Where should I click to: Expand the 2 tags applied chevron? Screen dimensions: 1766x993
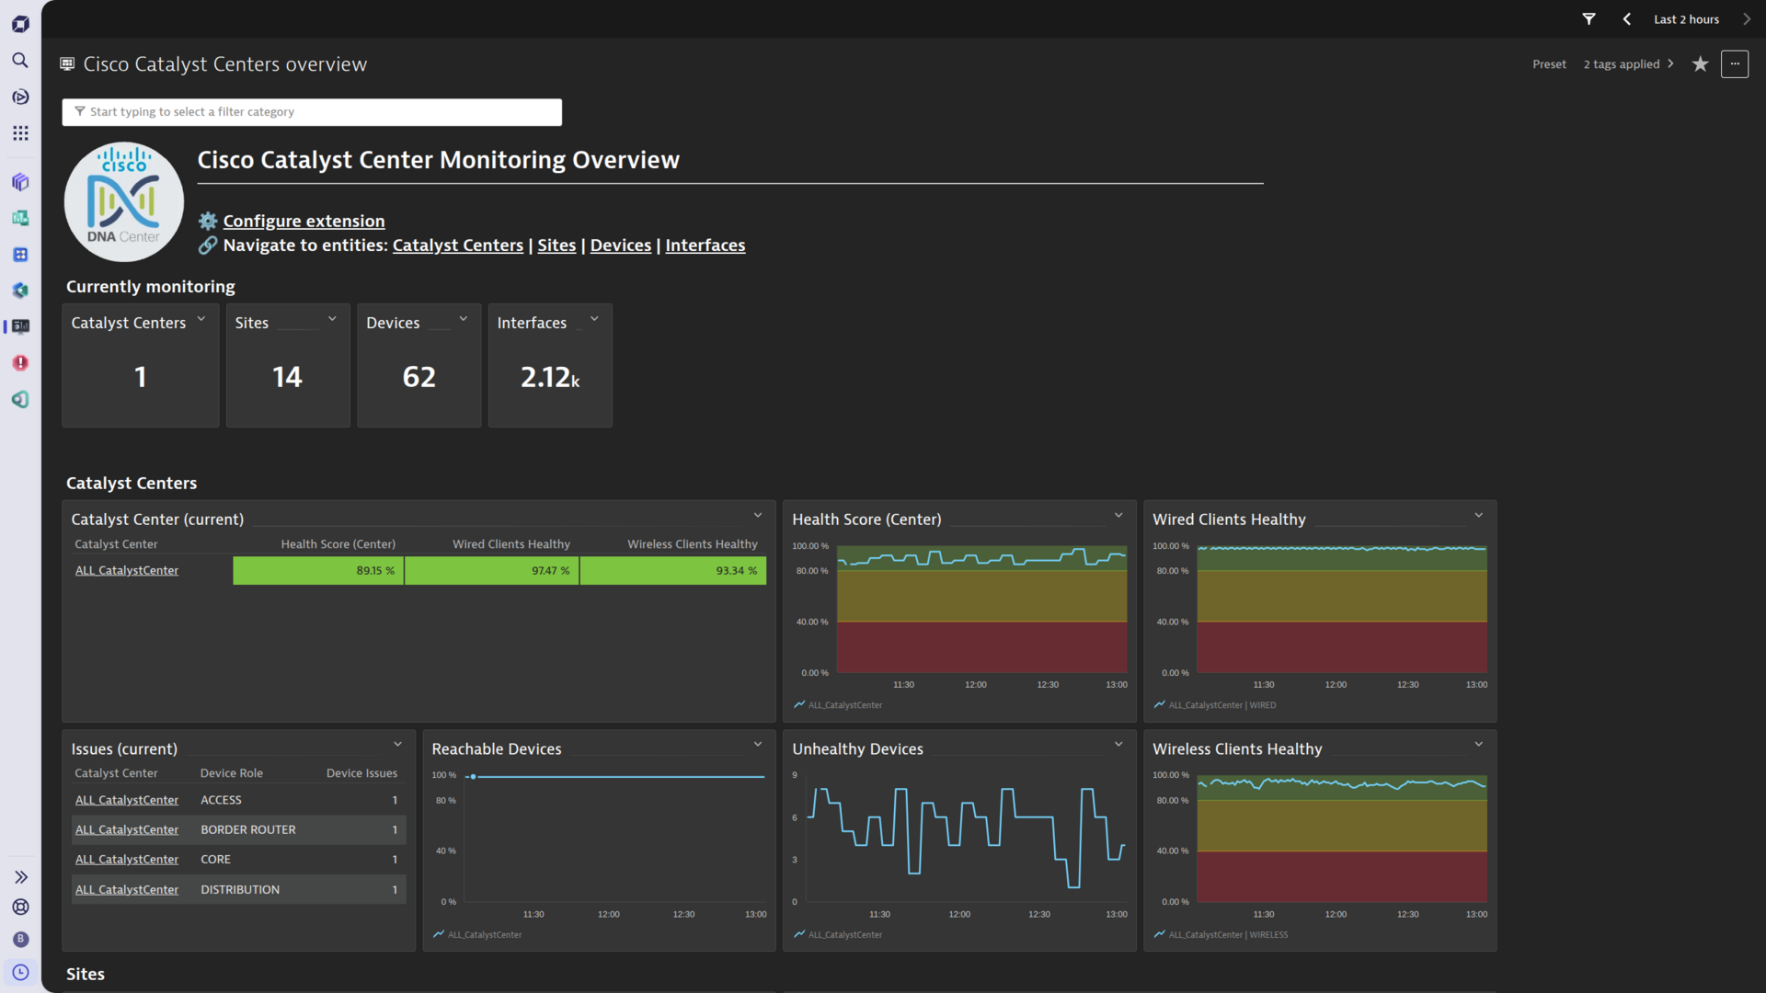[1670, 63]
